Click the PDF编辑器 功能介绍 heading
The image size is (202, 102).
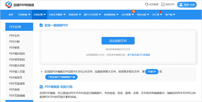tap(59, 87)
